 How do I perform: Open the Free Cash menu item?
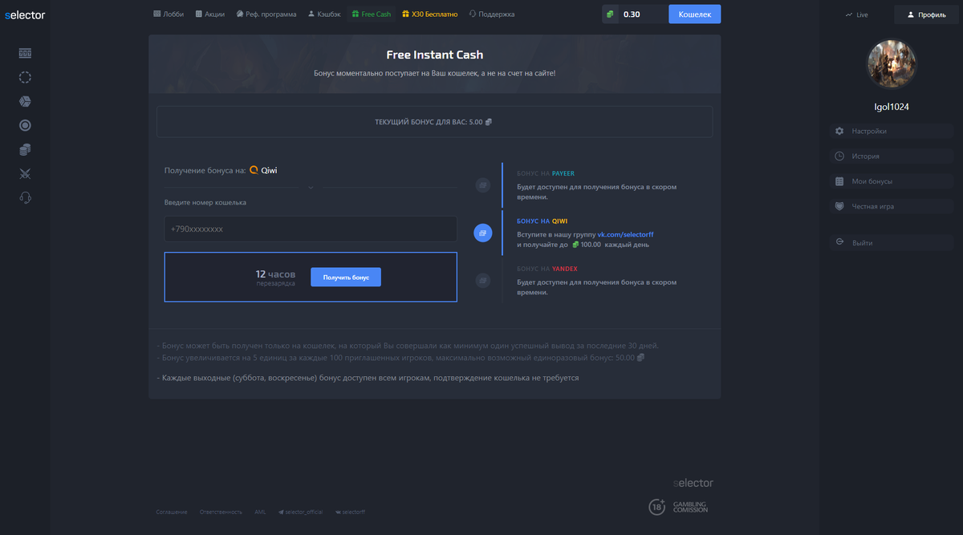pyautogui.click(x=372, y=14)
